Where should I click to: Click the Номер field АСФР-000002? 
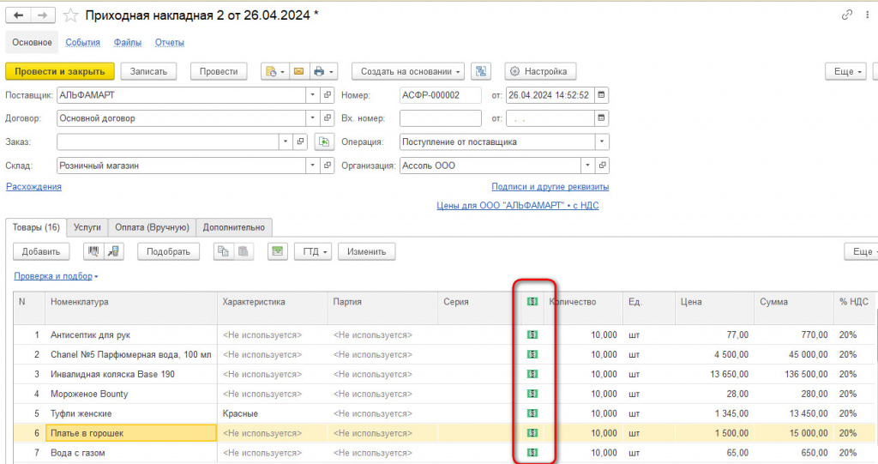[440, 95]
